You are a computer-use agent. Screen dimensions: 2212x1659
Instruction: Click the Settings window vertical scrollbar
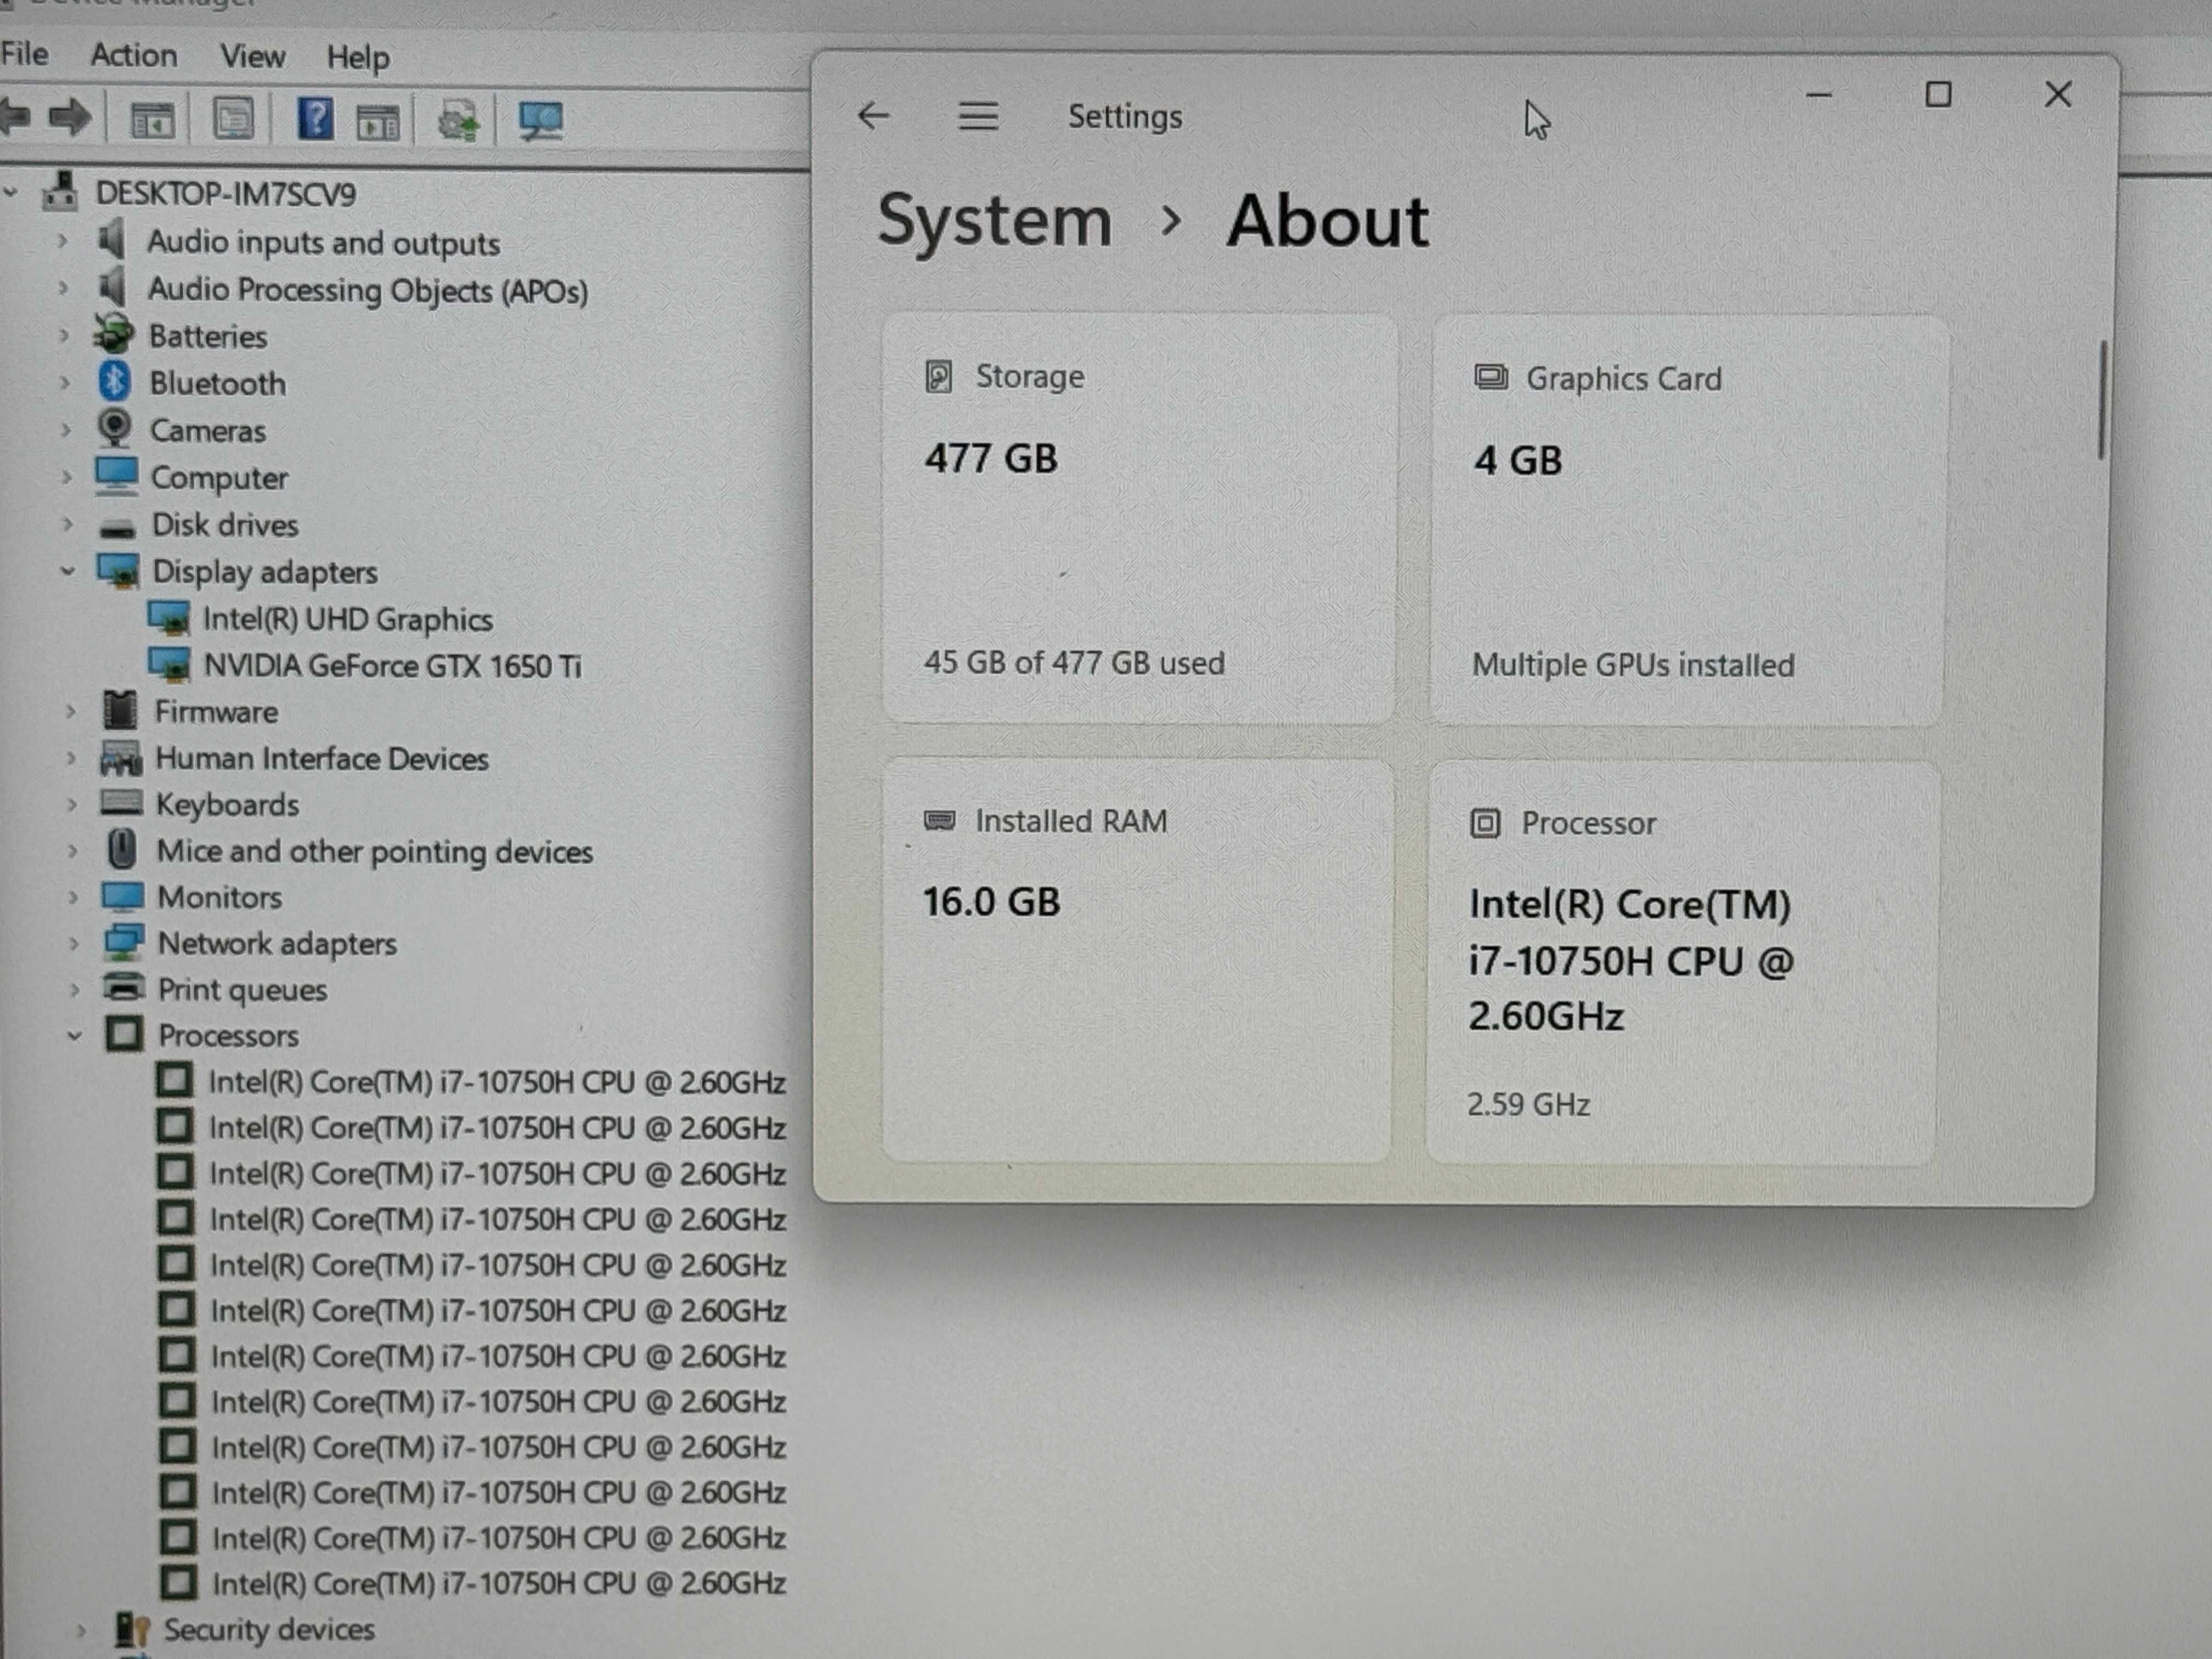pyautogui.click(x=2103, y=400)
